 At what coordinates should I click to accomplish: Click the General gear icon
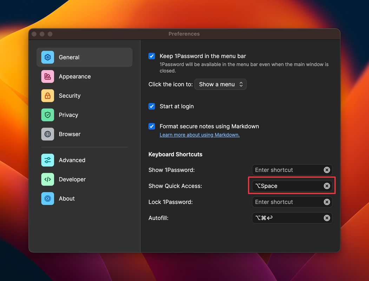47,57
